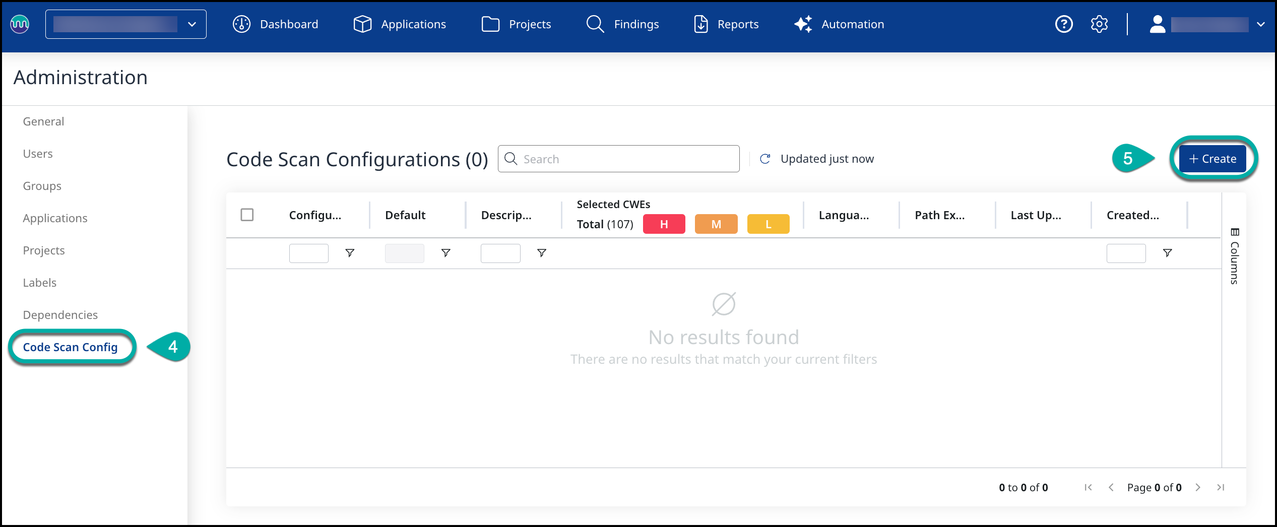The image size is (1277, 527).
Task: Open settings via the gear icon
Action: click(x=1099, y=24)
